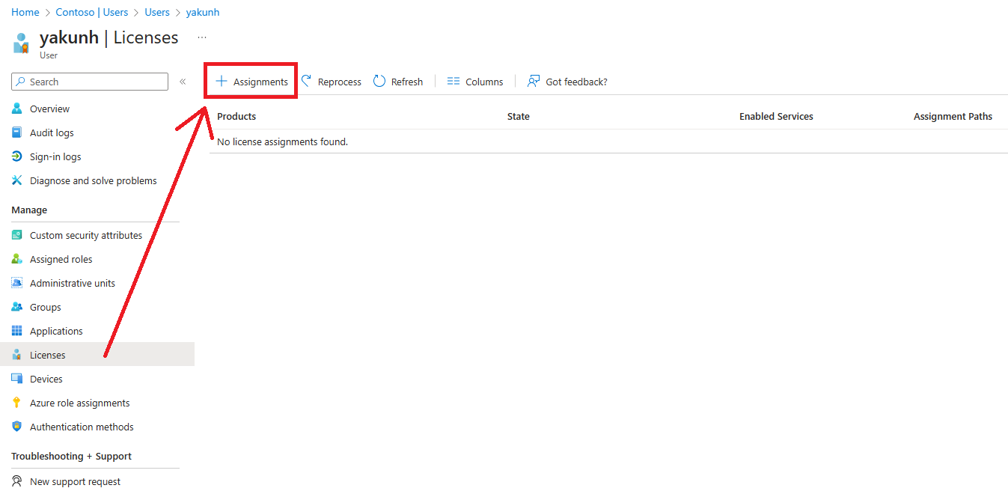Click the Audit logs book icon

click(x=16, y=132)
